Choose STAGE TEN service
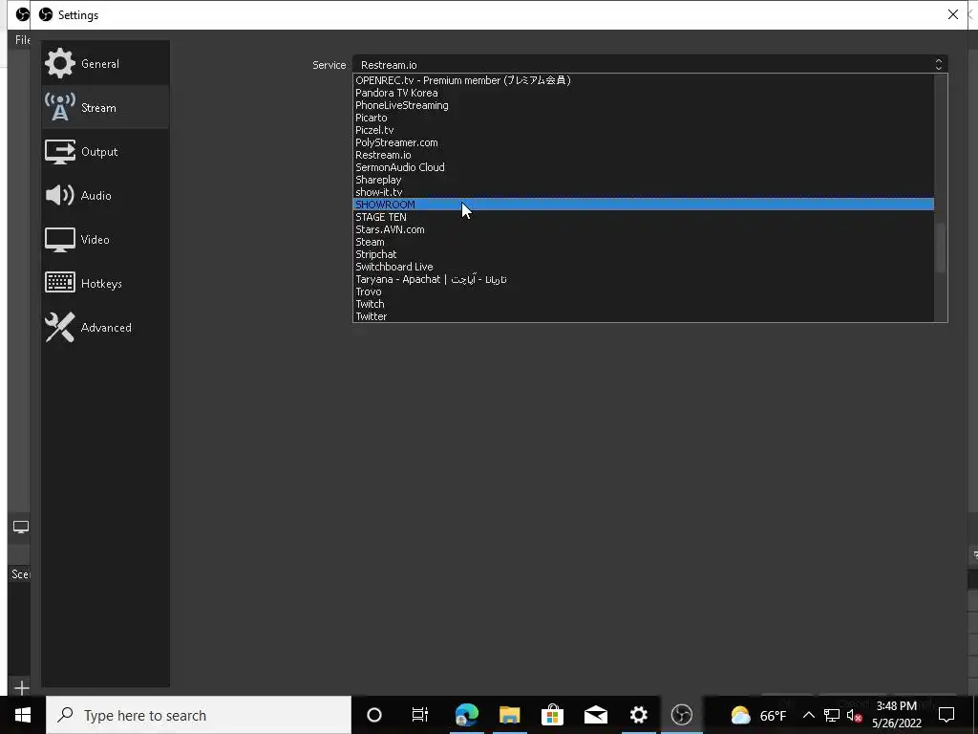 click(x=643, y=217)
